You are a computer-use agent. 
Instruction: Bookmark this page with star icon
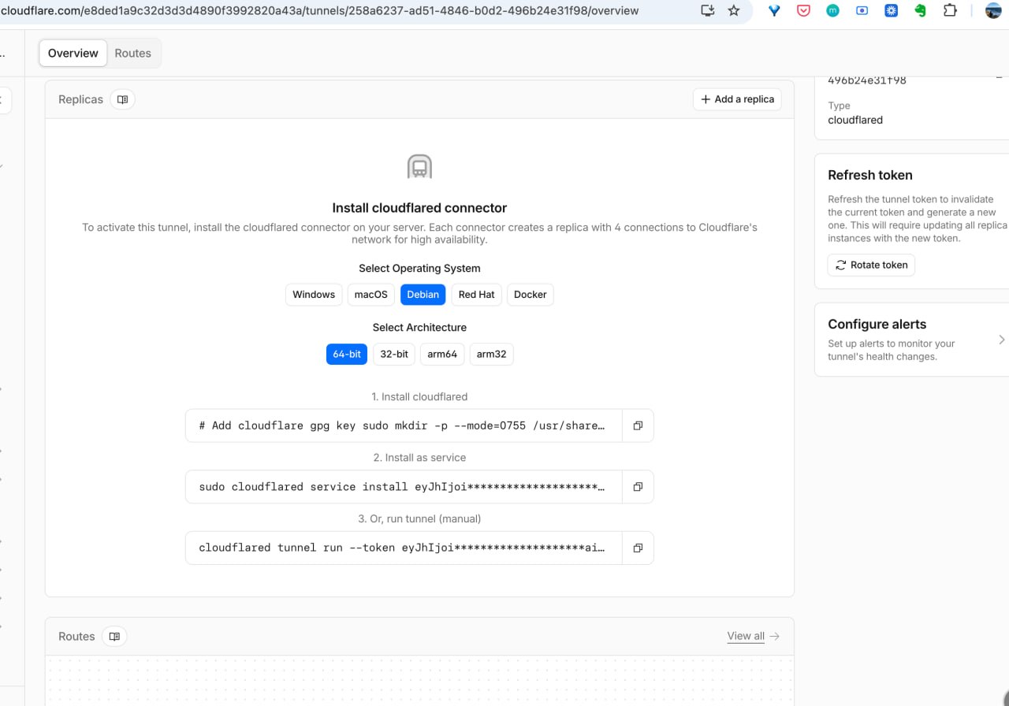pyautogui.click(x=734, y=11)
